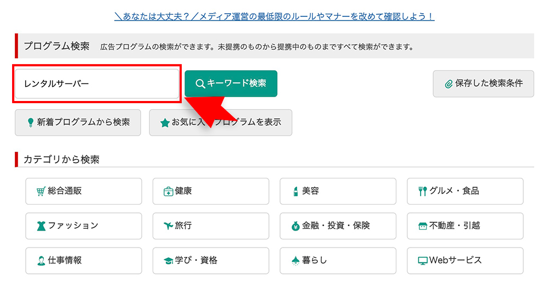Select the 学び・資格 category
The height and width of the screenshot is (281, 549).
211,260
